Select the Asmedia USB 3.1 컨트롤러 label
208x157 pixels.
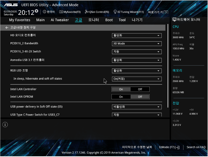[27, 60]
